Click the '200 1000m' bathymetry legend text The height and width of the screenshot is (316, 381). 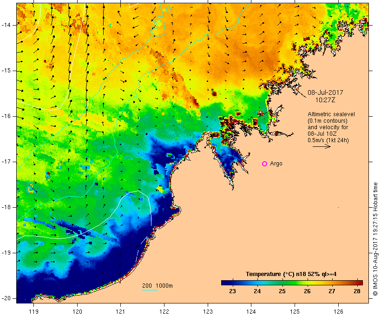(158, 286)
